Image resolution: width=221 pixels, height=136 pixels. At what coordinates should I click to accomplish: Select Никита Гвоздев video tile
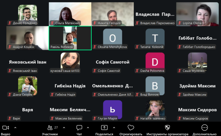[x=113, y=14]
